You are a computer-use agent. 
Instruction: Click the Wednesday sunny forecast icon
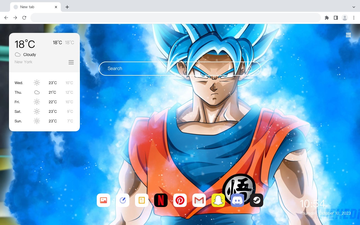point(37,83)
